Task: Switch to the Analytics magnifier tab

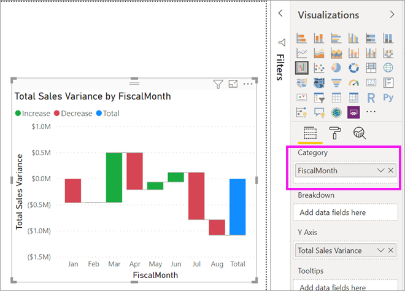Action: tap(359, 133)
